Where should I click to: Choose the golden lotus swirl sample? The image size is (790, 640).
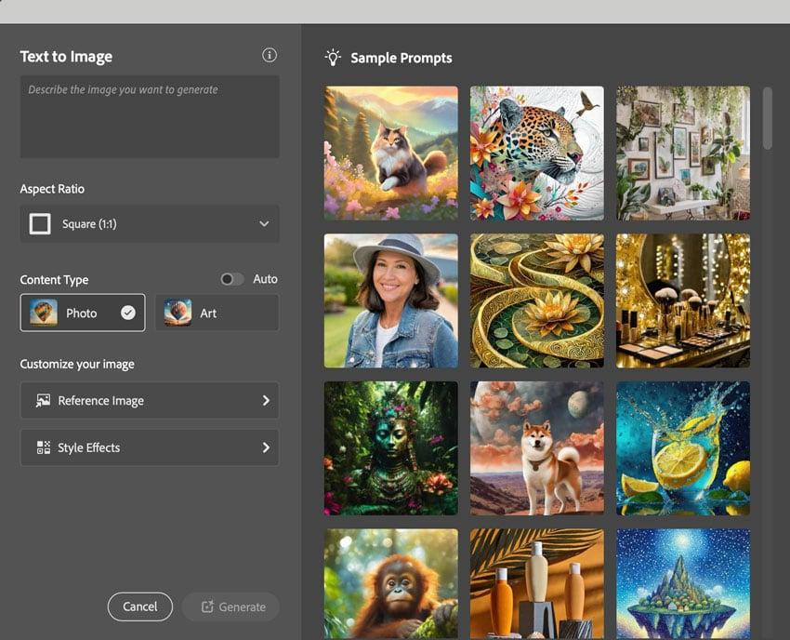point(537,300)
